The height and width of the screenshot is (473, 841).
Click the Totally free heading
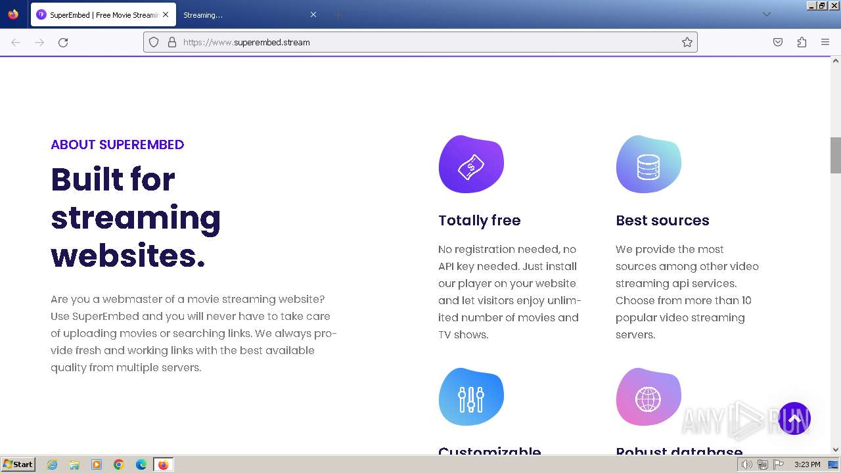(x=480, y=220)
